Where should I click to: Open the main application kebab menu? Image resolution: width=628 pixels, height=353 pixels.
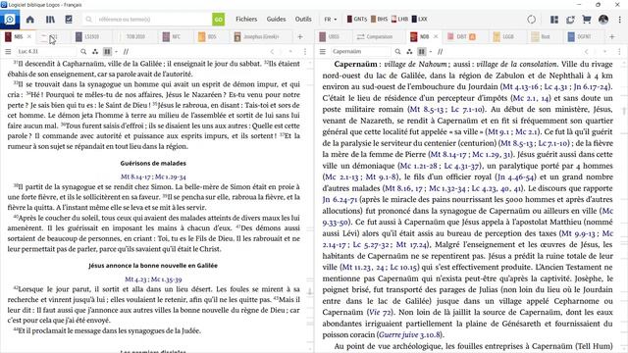619,20
